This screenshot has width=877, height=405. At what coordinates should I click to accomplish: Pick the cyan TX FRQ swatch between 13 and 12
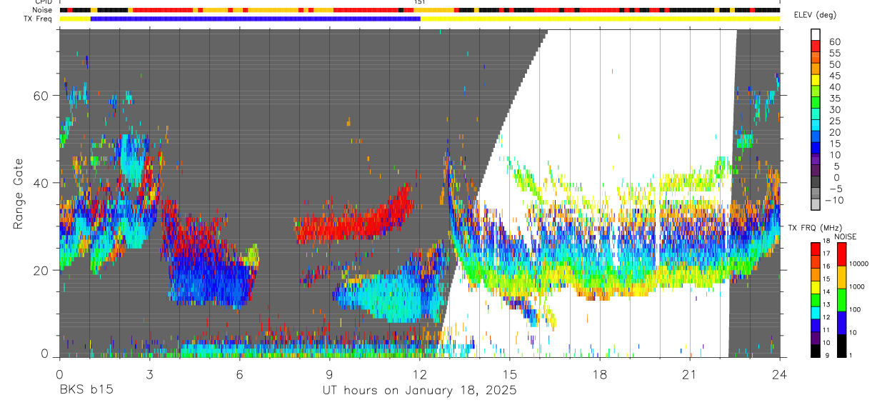pyautogui.click(x=816, y=312)
